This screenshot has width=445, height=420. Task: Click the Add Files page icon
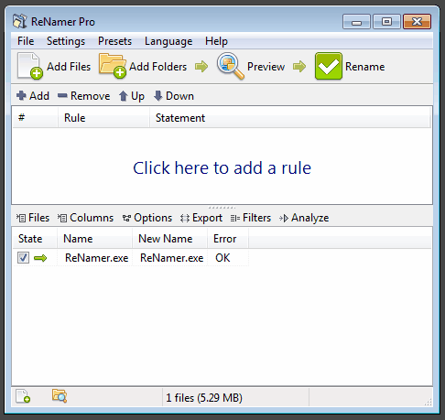(x=29, y=66)
